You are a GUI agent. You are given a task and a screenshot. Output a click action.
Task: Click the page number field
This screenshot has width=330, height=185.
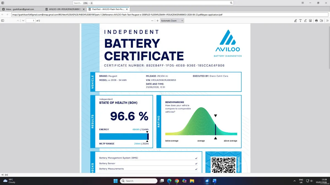coord(31,21)
